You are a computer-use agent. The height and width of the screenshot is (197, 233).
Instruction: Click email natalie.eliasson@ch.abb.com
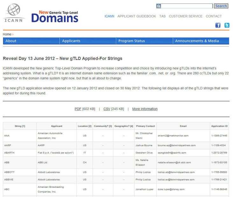(174, 163)
